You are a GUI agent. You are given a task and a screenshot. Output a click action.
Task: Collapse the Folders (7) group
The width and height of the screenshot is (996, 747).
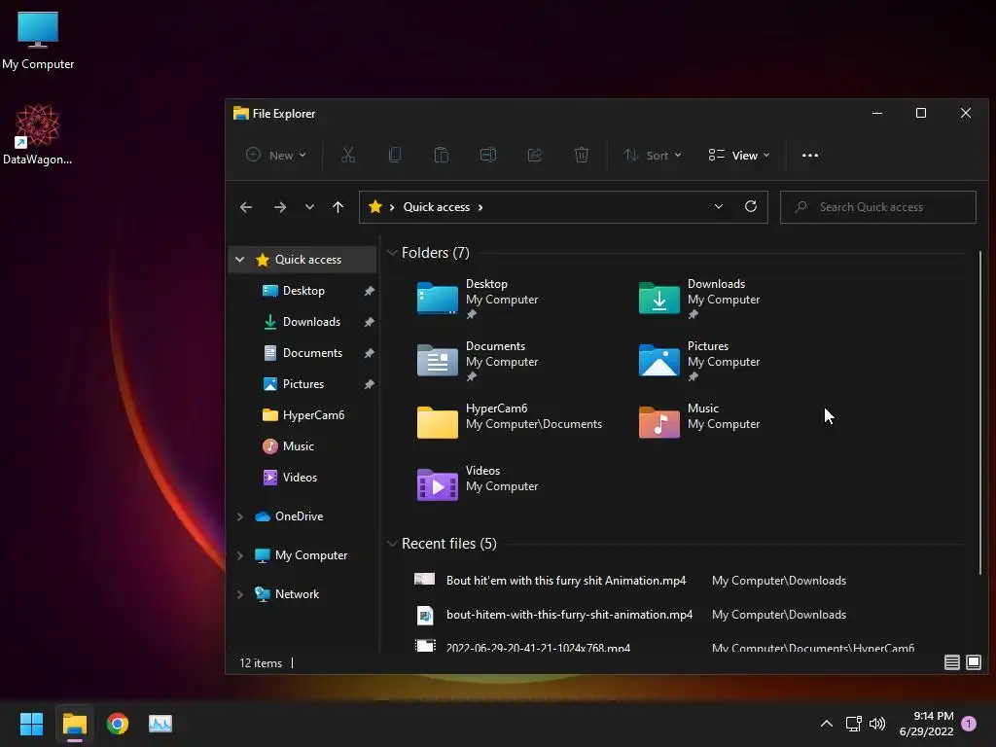(x=392, y=253)
